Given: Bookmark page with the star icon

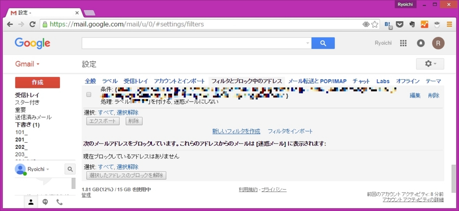Looking at the screenshot, I should coord(375,25).
